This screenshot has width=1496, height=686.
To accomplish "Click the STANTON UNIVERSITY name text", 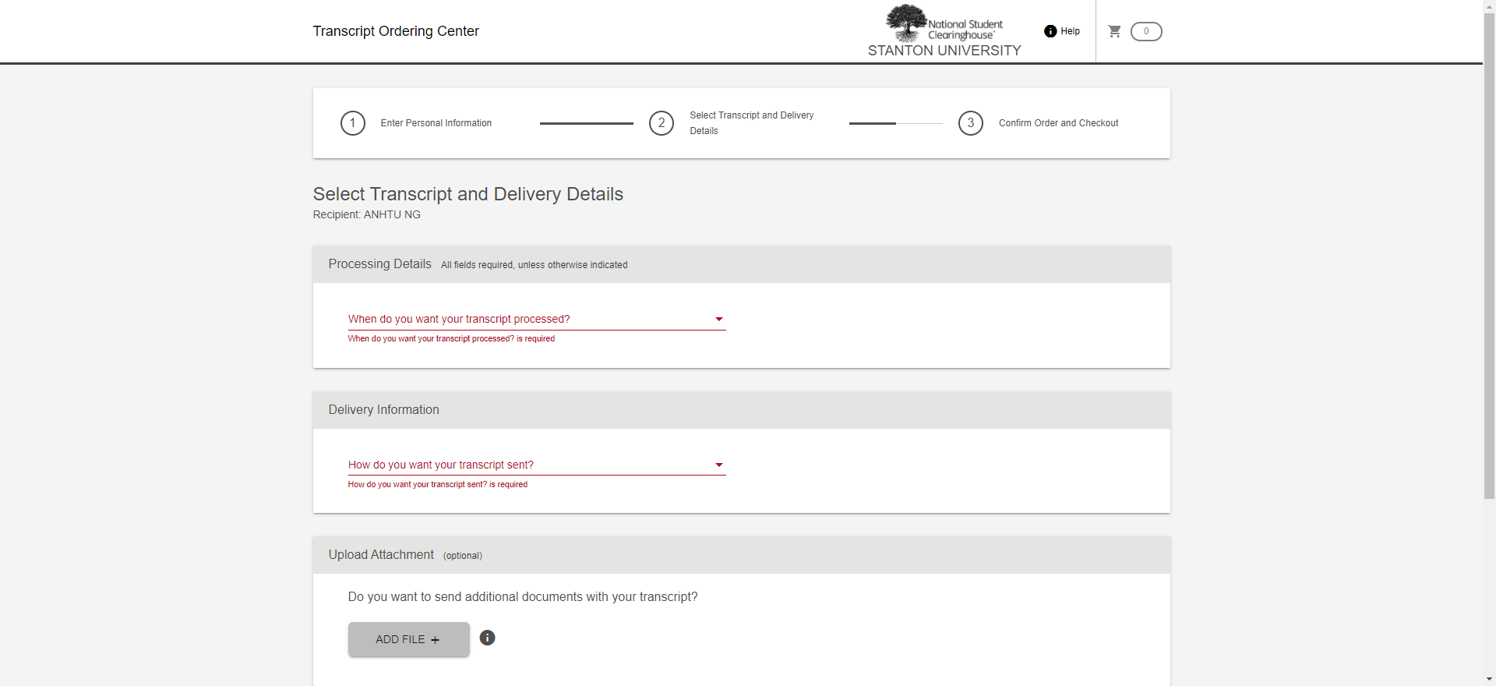I will pos(944,51).
